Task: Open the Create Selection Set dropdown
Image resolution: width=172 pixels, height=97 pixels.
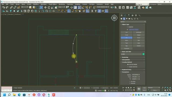Action: 103,7
